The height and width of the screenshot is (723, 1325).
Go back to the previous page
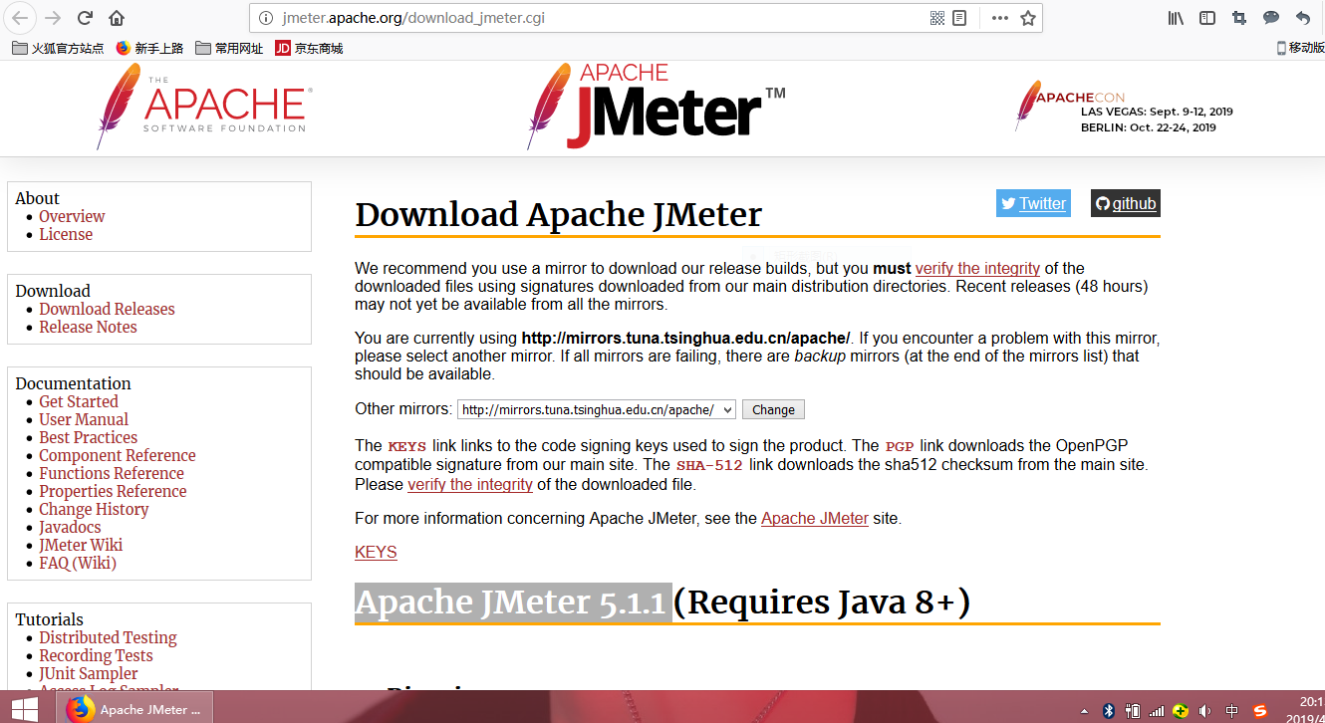coord(20,18)
